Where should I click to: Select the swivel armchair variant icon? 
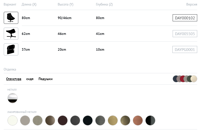click(11, 18)
